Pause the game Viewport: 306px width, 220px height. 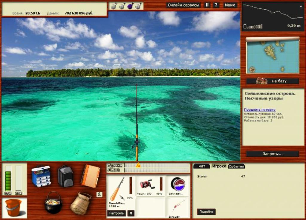pyautogui.click(x=207, y=5)
